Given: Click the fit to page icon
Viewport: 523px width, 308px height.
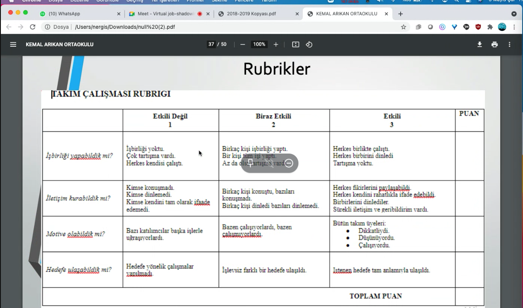Looking at the screenshot, I should coord(295,44).
